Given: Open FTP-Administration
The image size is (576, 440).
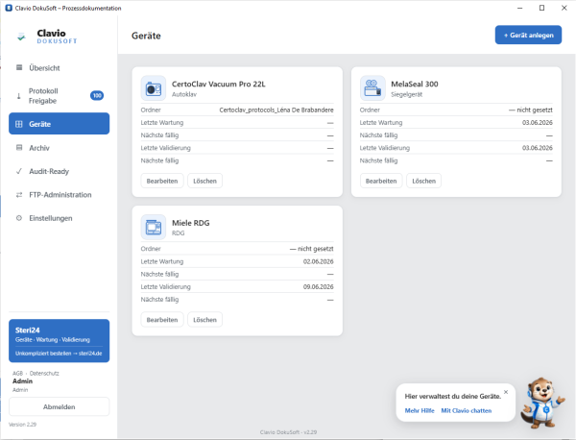Looking at the screenshot, I should pos(59,195).
